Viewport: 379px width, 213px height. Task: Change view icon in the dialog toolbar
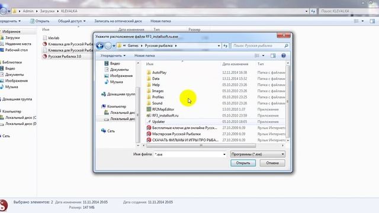pos(257,56)
